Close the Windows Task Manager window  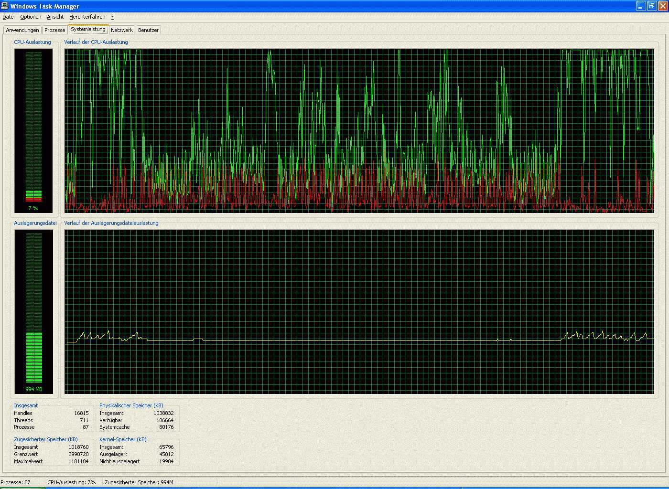coord(662,6)
